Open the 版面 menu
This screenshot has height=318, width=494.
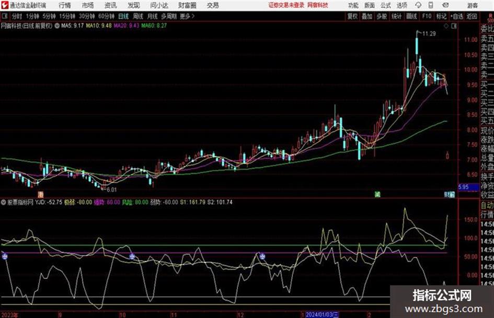tap(369, 5)
